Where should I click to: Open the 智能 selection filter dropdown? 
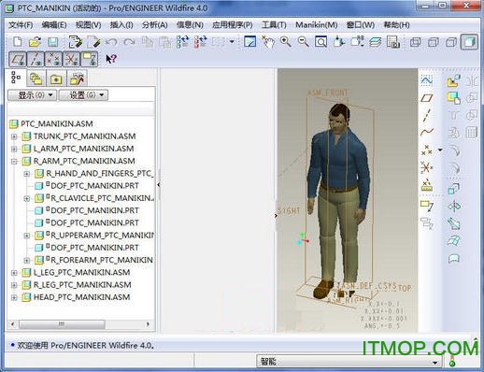(349, 362)
